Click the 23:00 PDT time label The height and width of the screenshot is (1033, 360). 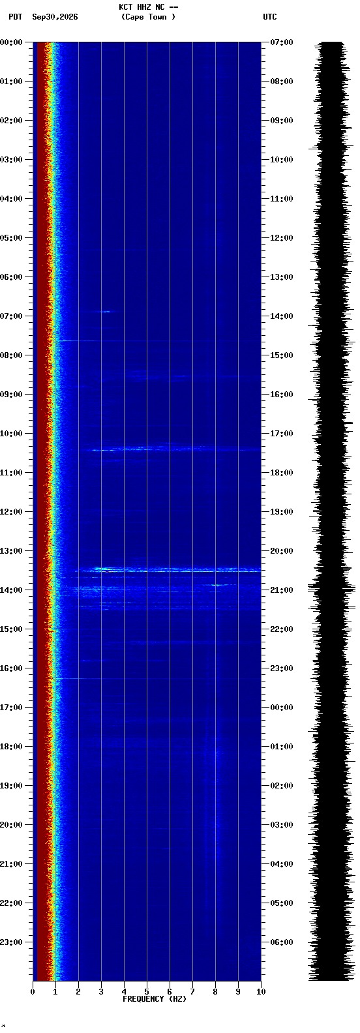[x=11, y=942]
